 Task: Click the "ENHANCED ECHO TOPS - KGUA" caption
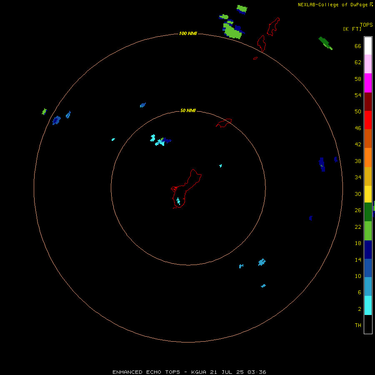159,372
